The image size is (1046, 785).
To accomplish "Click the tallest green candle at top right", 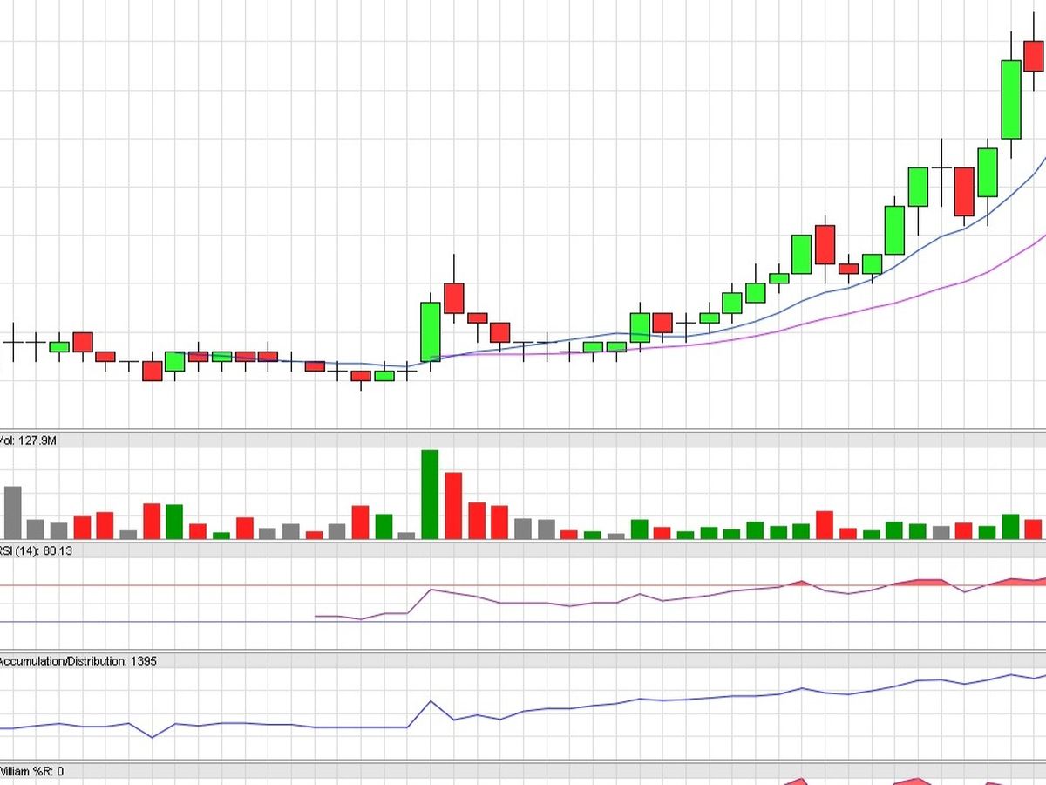I will [x=1011, y=99].
